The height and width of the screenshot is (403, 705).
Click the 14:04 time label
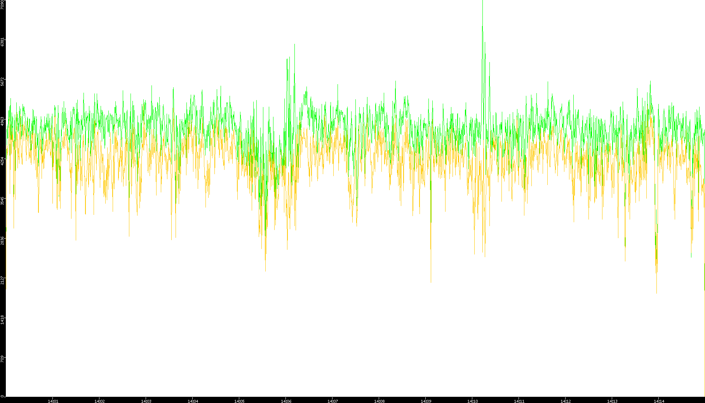(193, 401)
